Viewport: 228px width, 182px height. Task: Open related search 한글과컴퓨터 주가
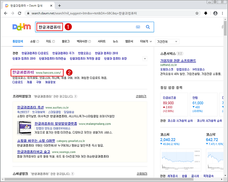coord(63,53)
